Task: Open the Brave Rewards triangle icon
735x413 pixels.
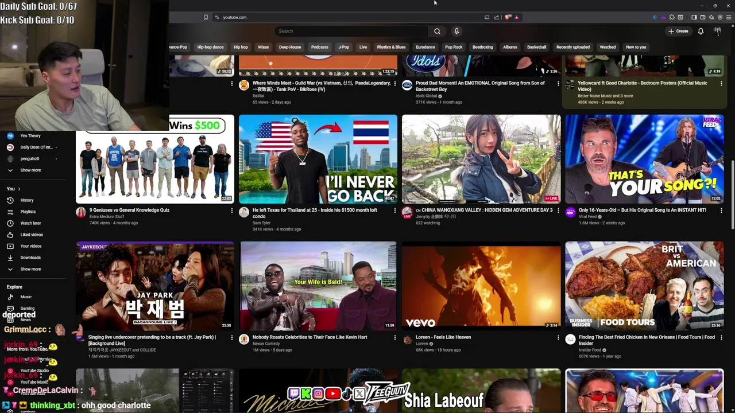Action: click(x=517, y=17)
